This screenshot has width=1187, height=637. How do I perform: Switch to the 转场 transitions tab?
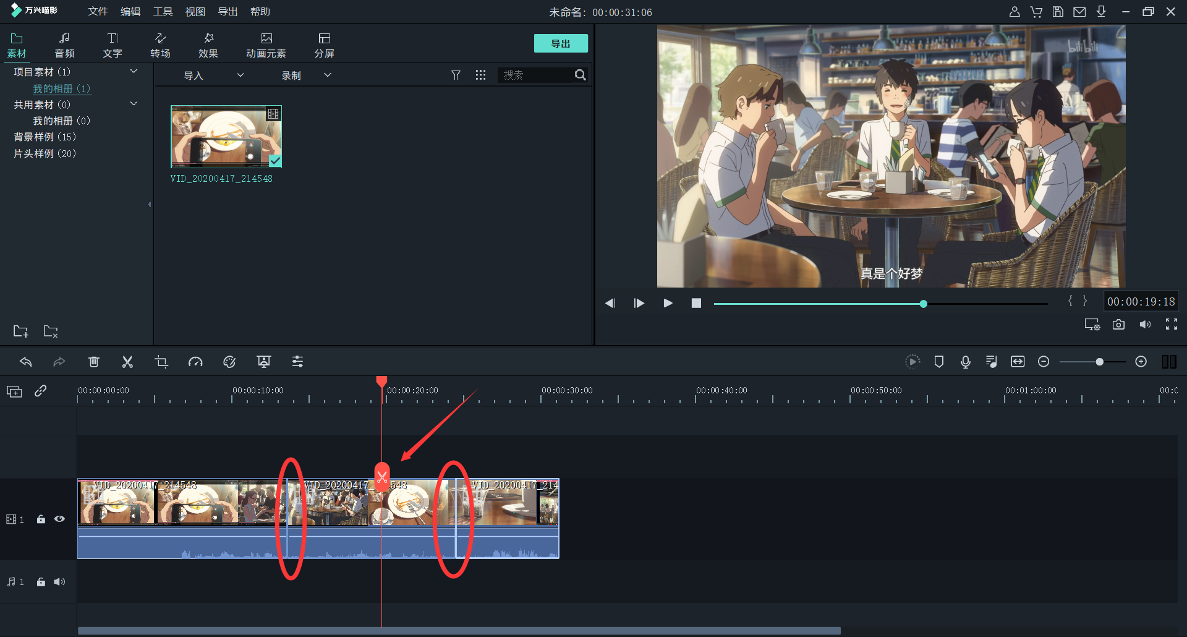[x=160, y=45]
